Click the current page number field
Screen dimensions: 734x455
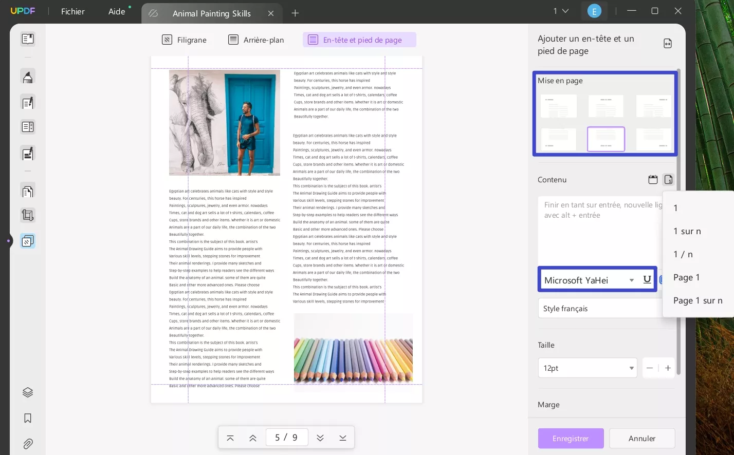tap(286, 438)
